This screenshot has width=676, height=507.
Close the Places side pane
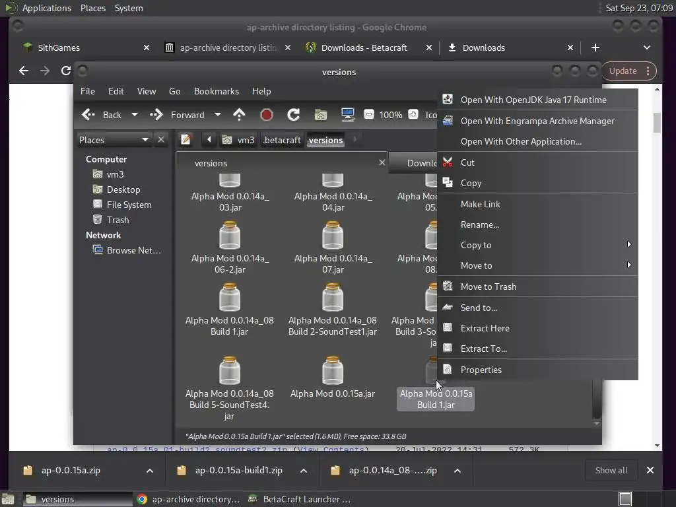point(161,140)
